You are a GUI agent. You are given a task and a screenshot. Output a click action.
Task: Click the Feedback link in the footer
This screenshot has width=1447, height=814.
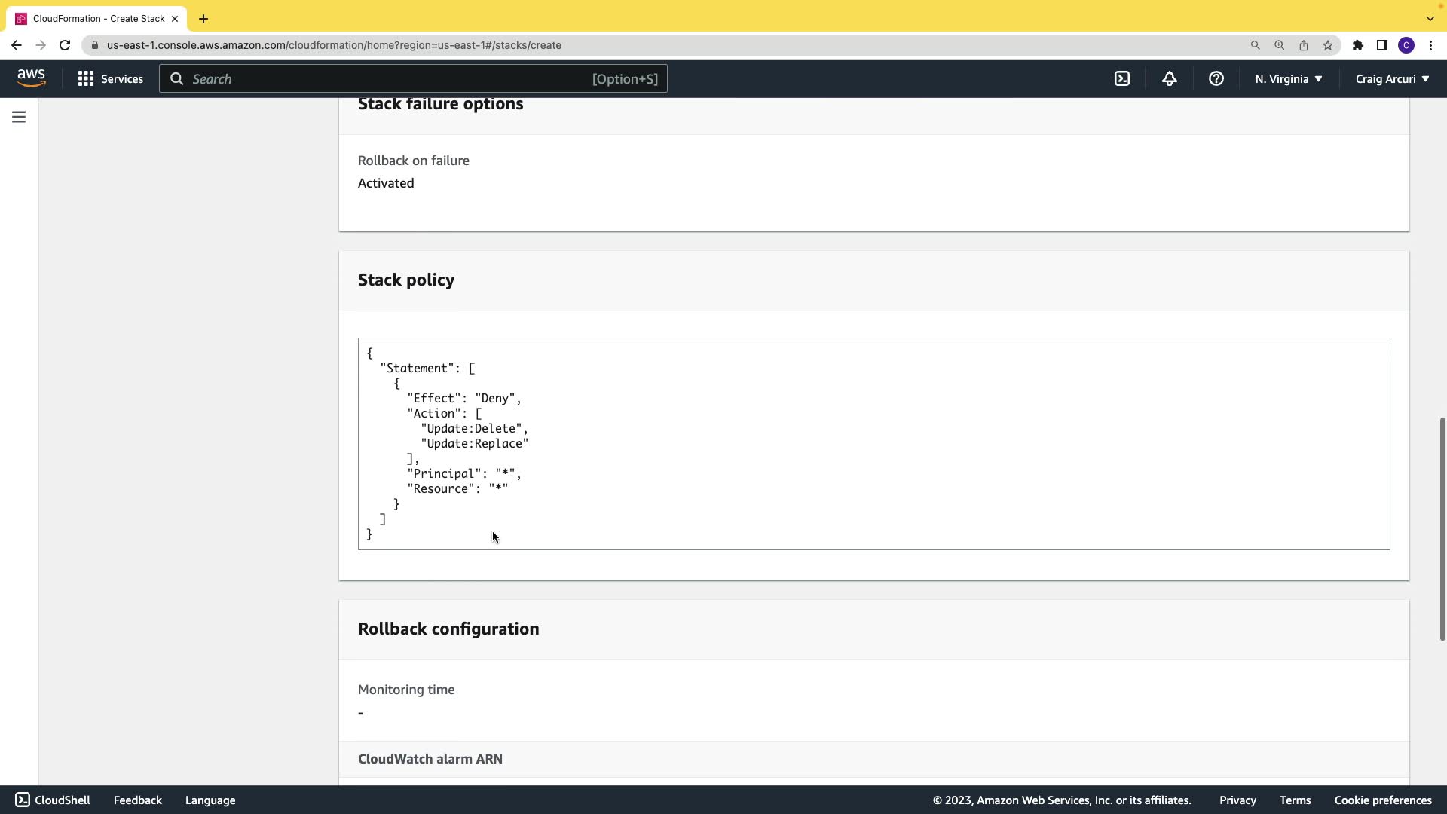[137, 800]
